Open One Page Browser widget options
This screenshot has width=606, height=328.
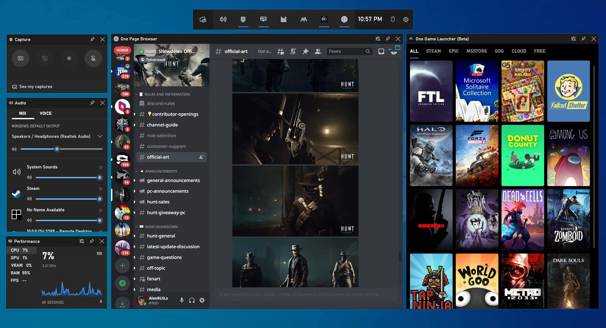pos(378,39)
